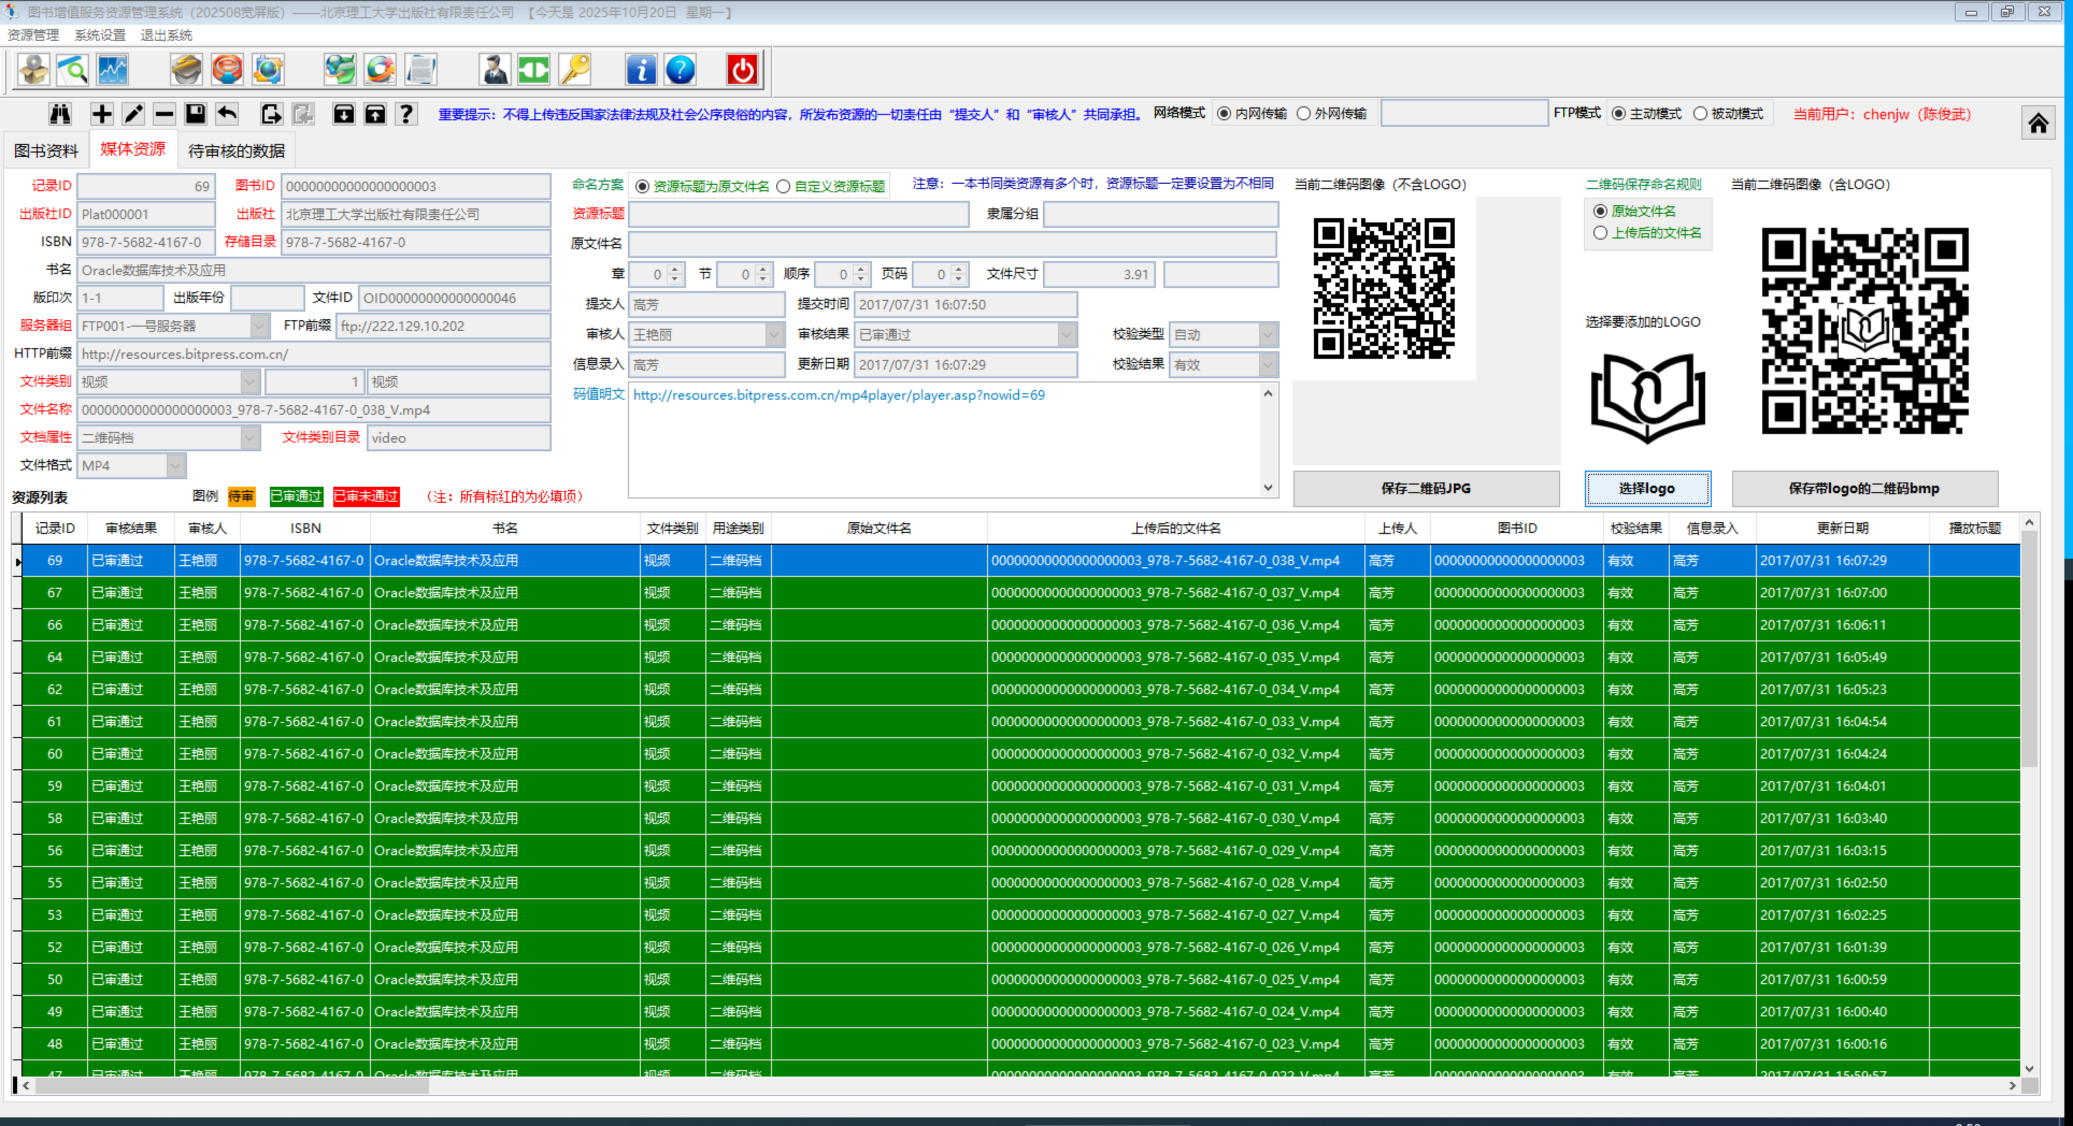
Task: Choose 上传后的文件名 naming rule
Action: (1600, 233)
